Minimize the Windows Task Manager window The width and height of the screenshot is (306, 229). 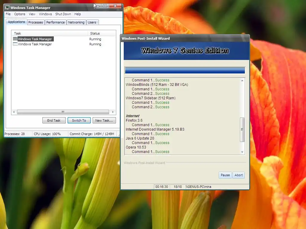coord(98,6)
